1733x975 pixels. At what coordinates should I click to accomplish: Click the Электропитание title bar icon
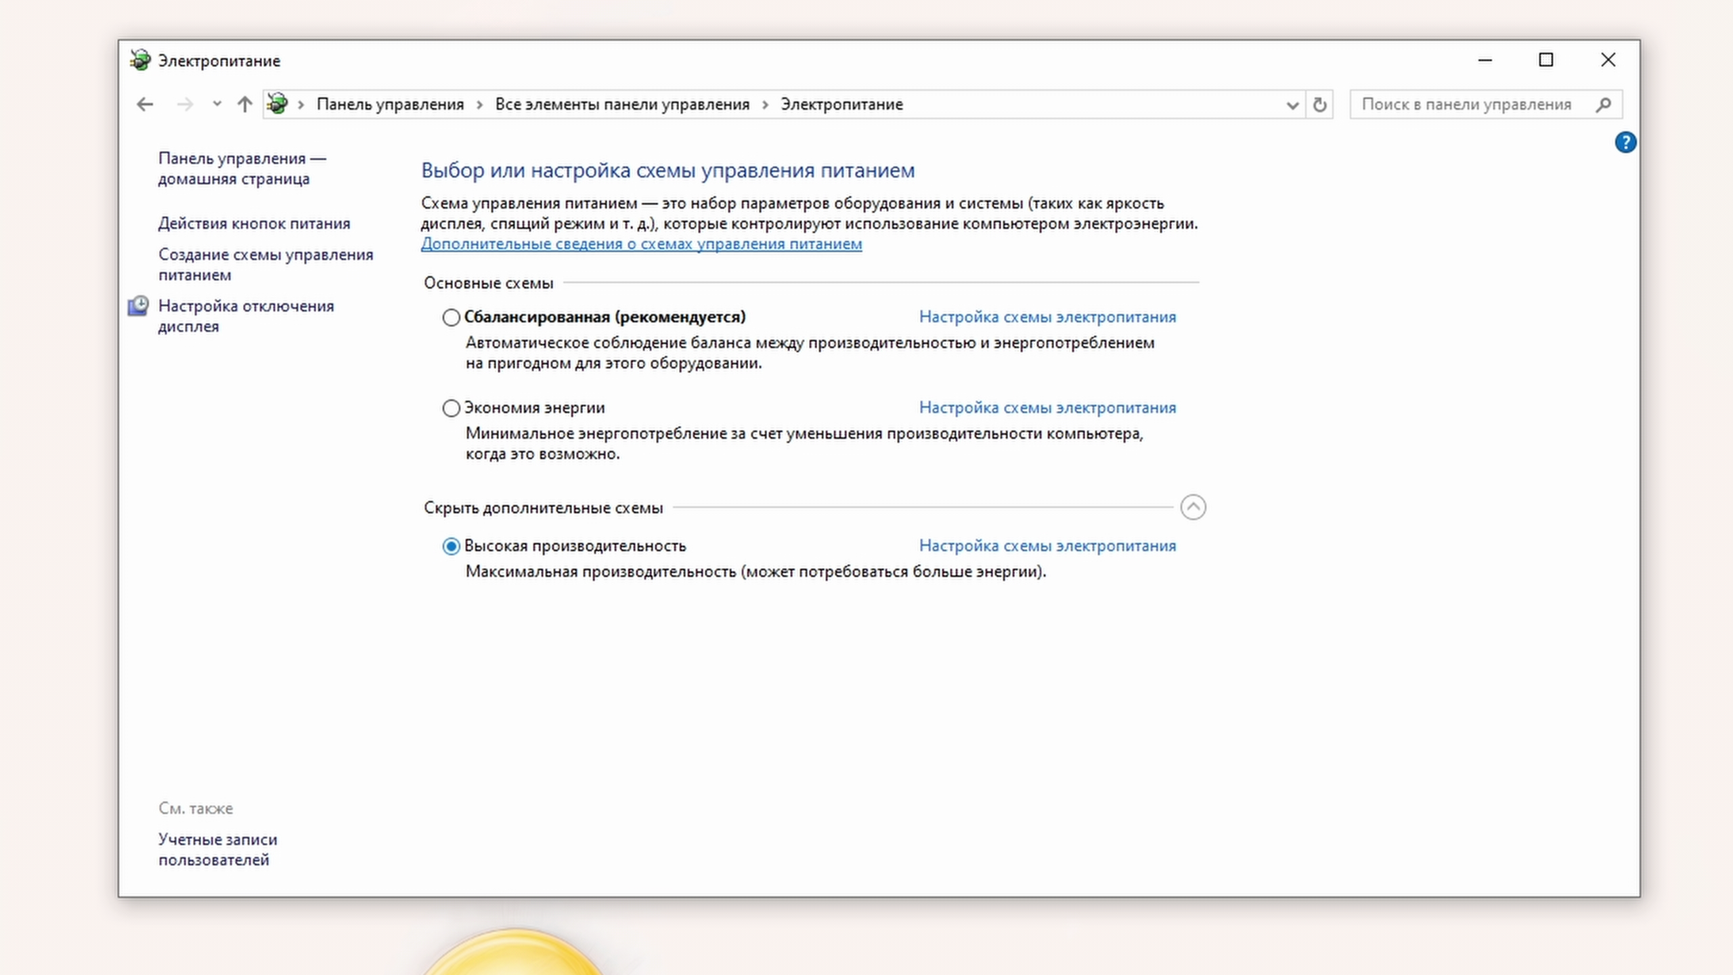click(x=140, y=60)
